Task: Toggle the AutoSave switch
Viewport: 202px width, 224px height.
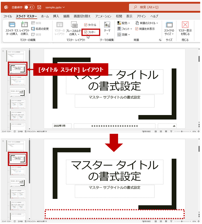Action: 29,7
